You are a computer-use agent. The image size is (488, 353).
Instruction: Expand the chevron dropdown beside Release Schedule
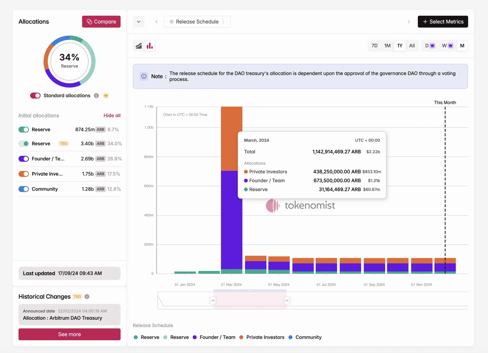tap(139, 22)
